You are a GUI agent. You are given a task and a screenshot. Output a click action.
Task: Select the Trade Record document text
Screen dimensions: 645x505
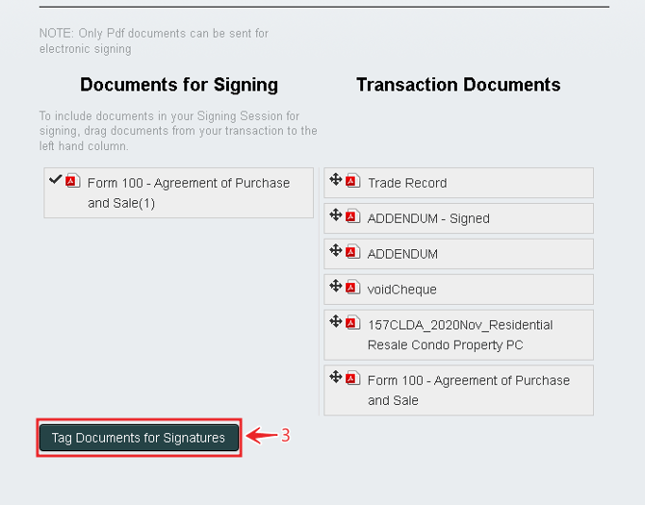[407, 183]
